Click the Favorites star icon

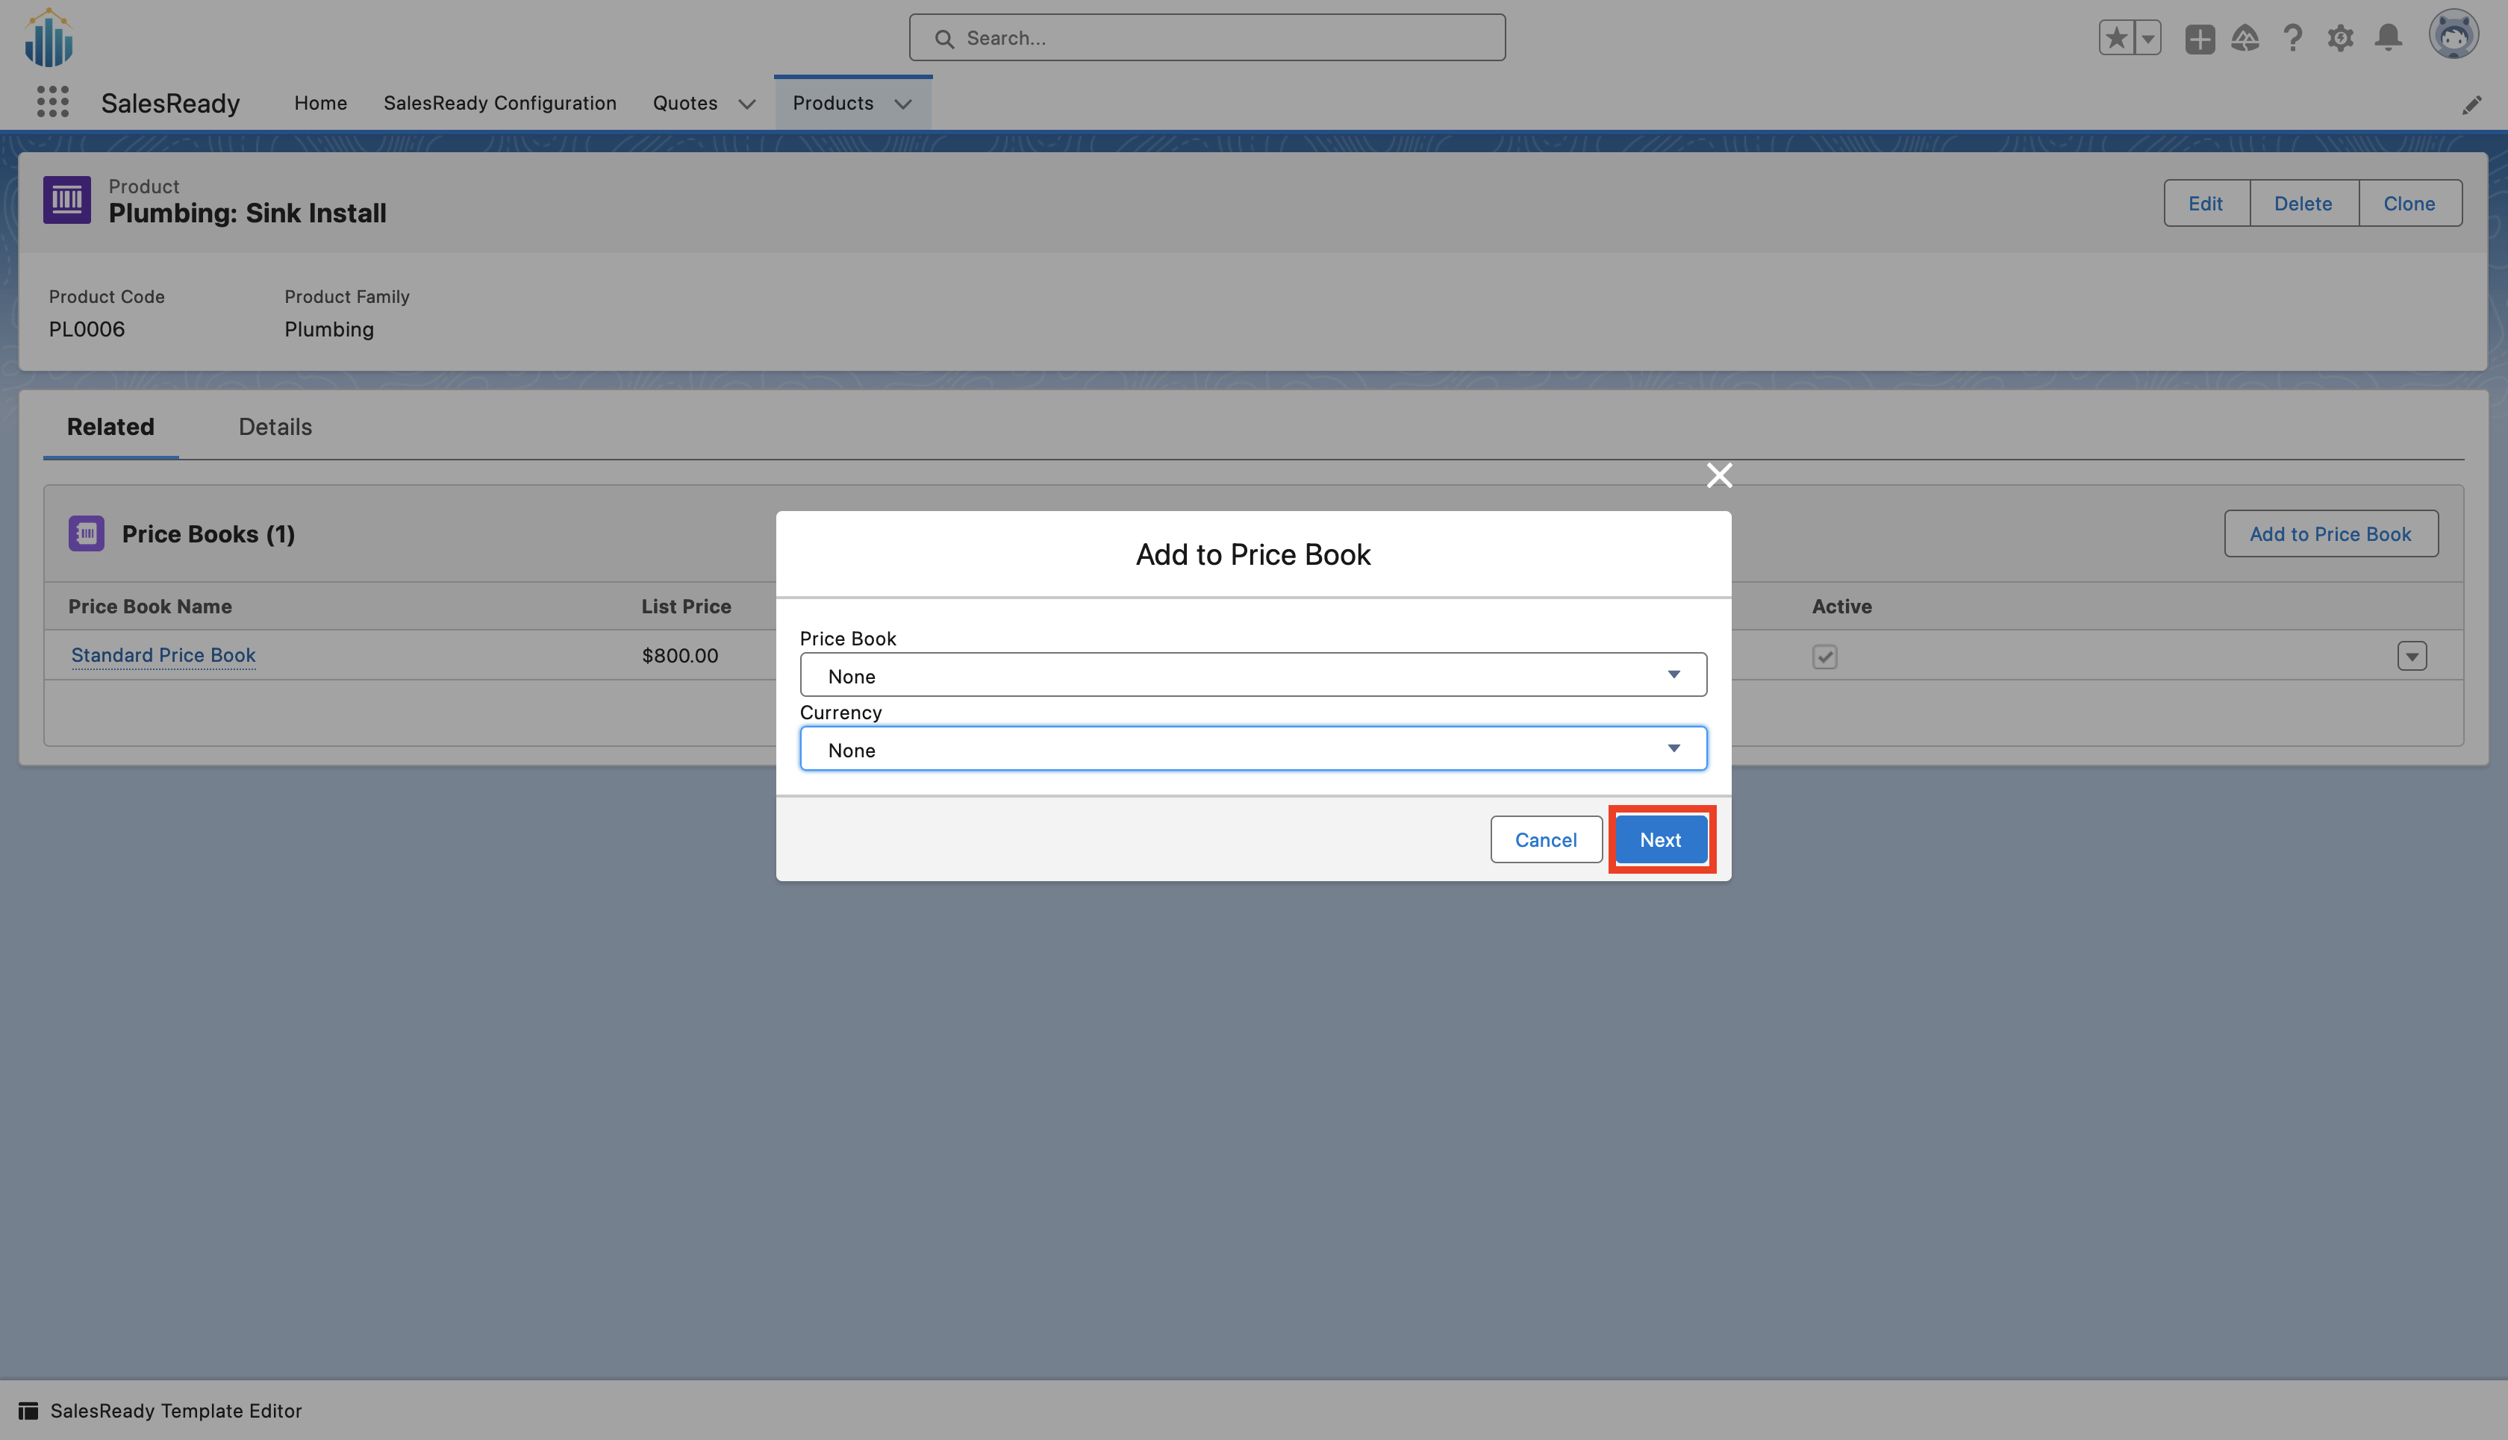(x=2115, y=39)
